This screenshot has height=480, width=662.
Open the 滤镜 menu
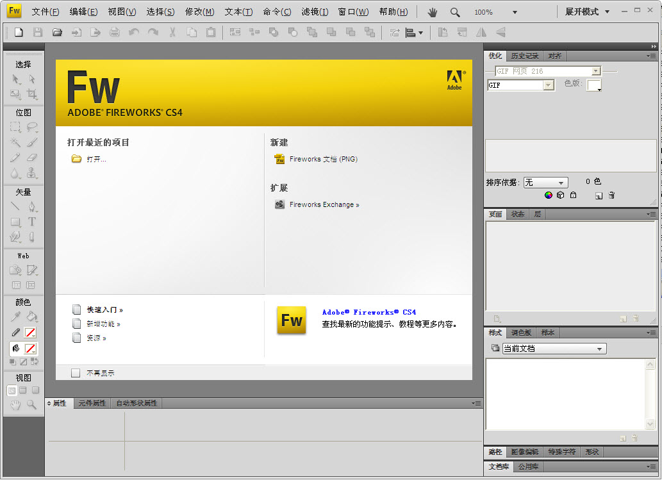point(315,11)
